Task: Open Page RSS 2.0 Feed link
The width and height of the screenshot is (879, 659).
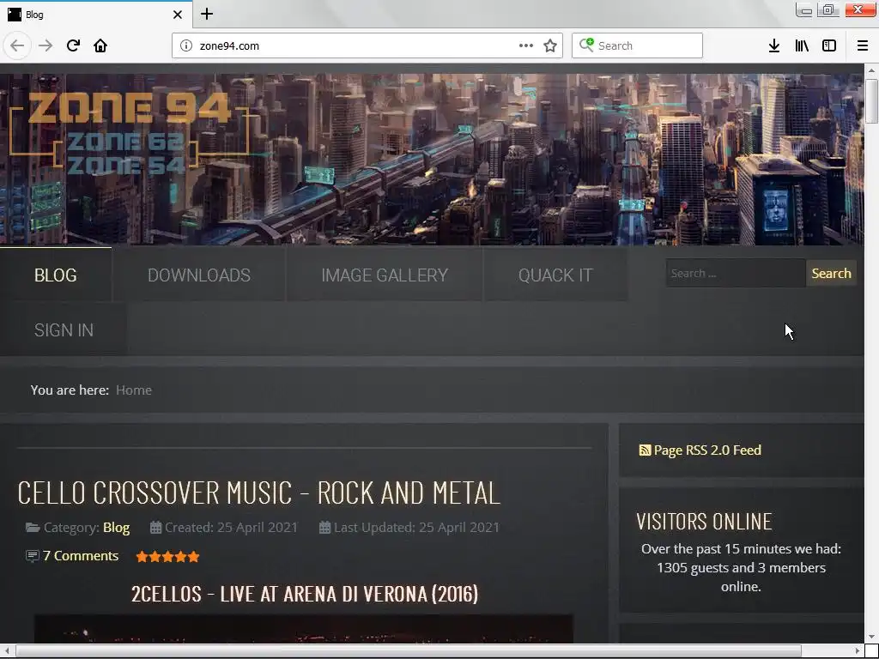Action: 707,450
